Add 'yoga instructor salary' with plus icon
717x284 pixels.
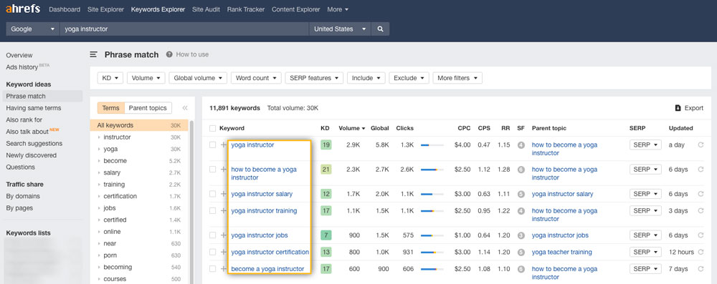[x=223, y=194]
